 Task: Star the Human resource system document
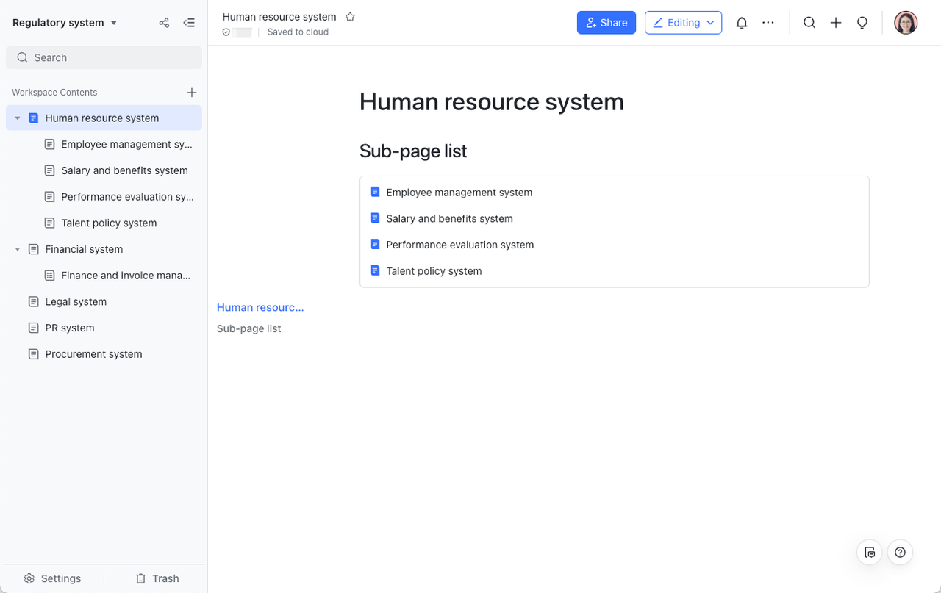pyautogui.click(x=351, y=17)
